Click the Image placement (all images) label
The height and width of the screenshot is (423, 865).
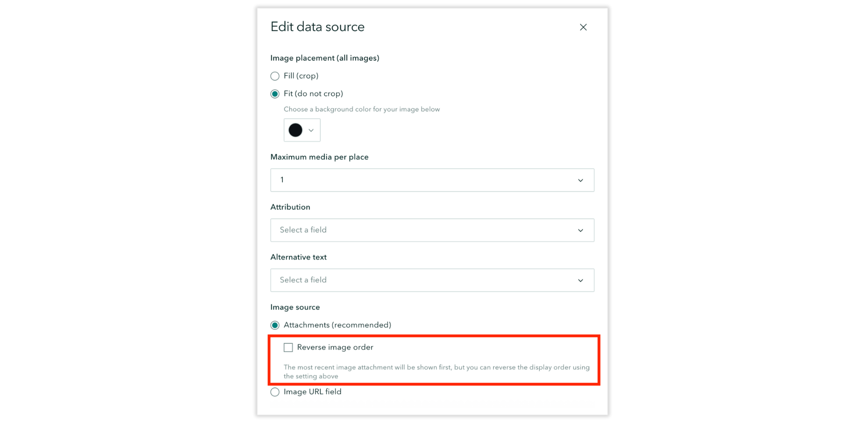point(324,57)
